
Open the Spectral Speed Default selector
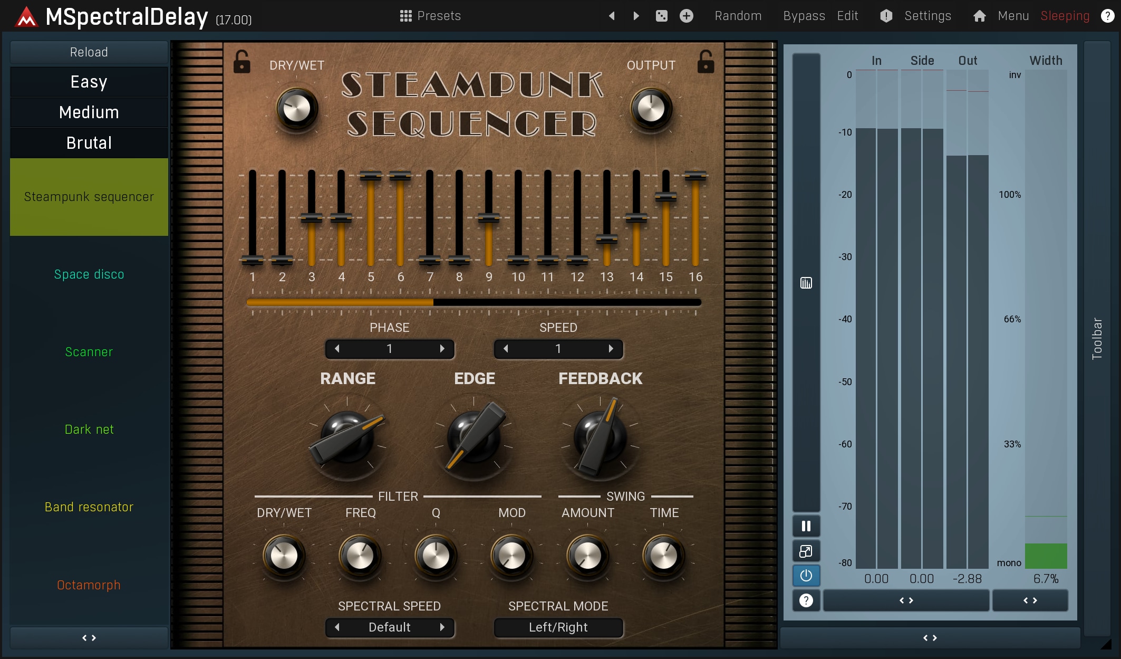(x=389, y=627)
